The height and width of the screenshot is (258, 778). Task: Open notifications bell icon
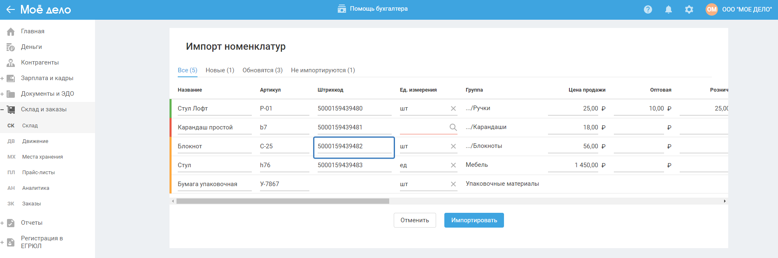[668, 9]
